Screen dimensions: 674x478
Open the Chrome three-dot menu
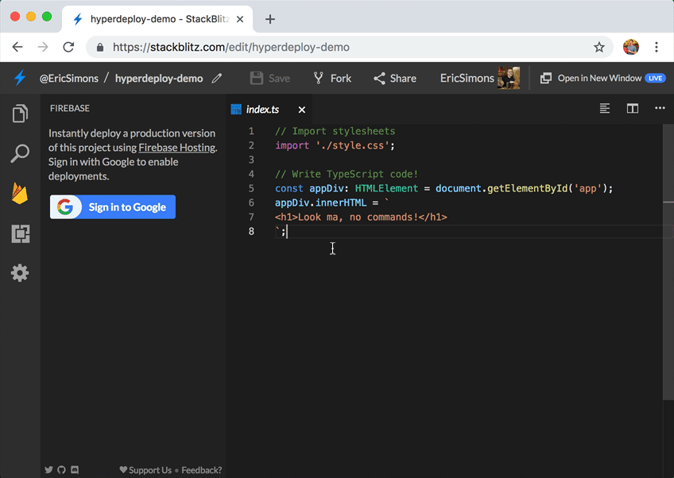click(657, 47)
